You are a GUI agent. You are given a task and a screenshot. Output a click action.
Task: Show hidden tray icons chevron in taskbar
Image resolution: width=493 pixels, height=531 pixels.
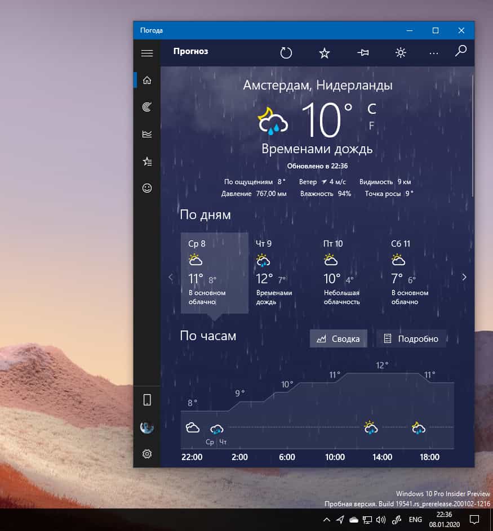click(327, 519)
